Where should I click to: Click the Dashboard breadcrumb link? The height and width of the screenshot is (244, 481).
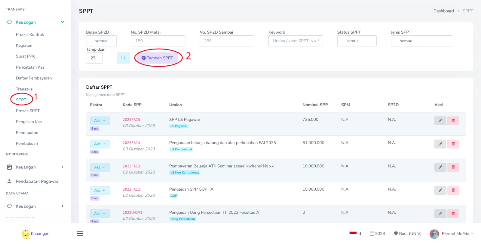pyautogui.click(x=443, y=11)
